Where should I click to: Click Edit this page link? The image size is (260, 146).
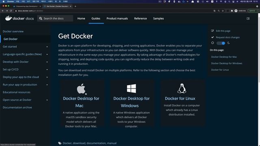coord(223,31)
